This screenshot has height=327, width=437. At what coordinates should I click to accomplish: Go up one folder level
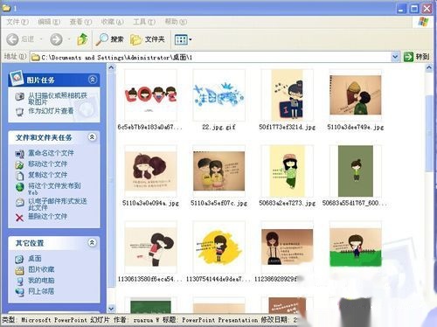[82, 39]
